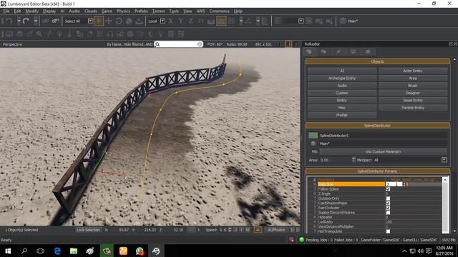458x257 pixels.
Task: Click the headphones audio icon
Action: (x=109, y=34)
